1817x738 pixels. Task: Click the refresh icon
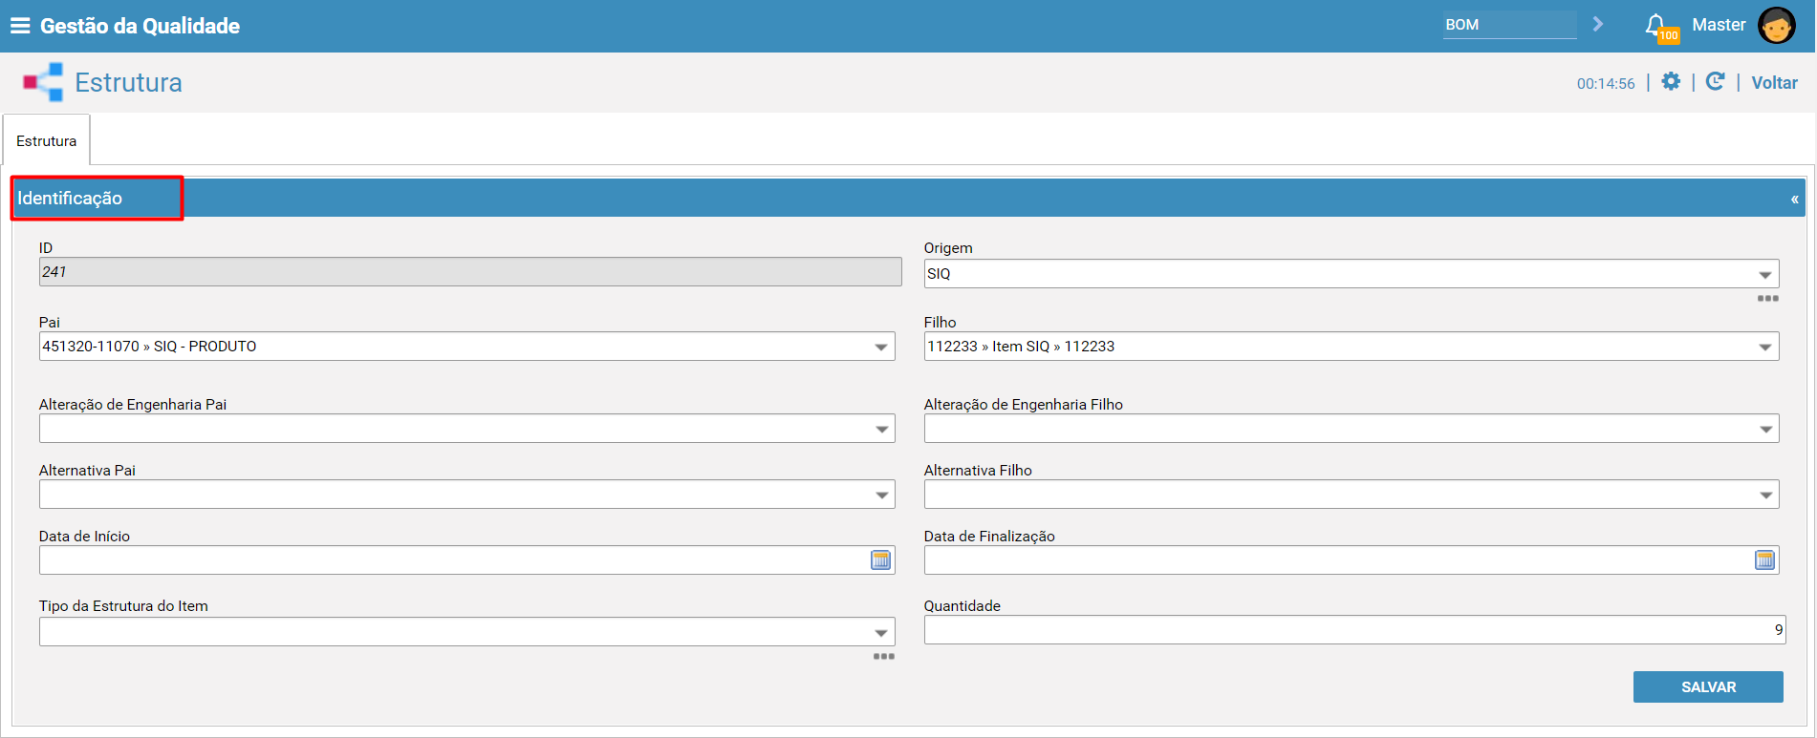point(1716,82)
